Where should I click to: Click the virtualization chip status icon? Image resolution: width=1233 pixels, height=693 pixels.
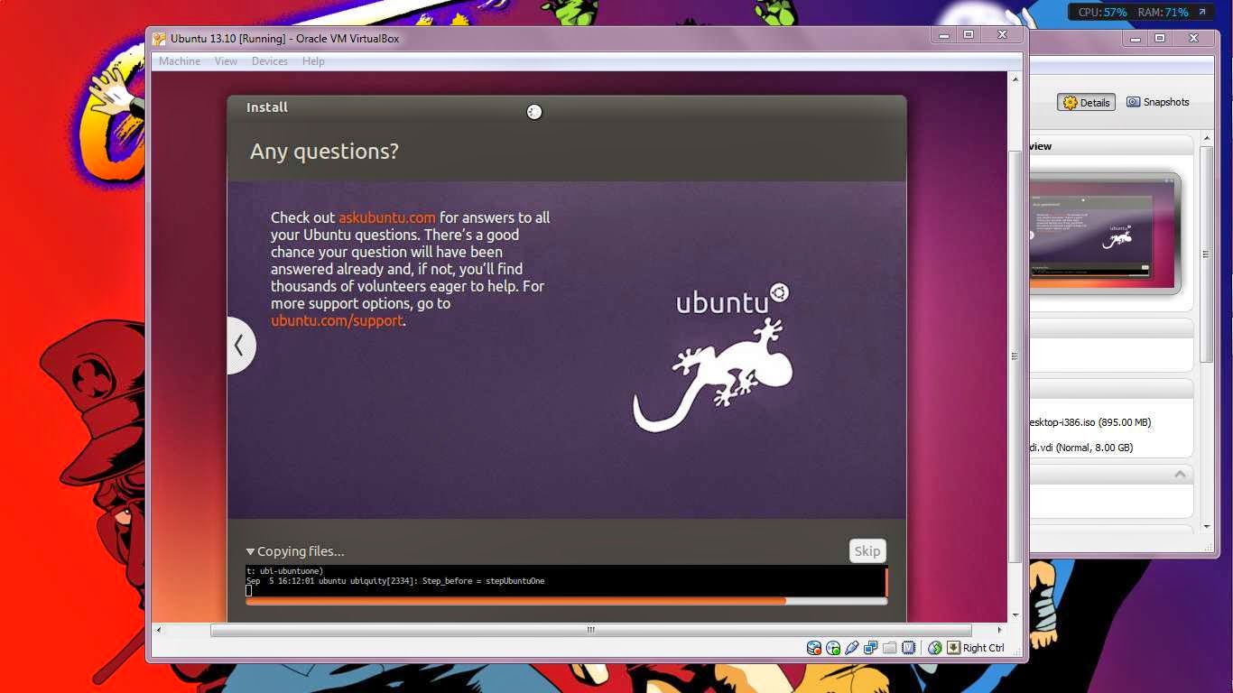pos(909,648)
